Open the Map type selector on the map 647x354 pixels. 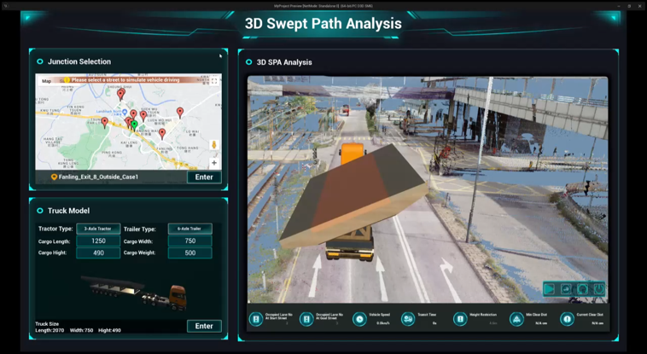pos(47,81)
